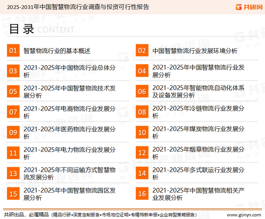The height and width of the screenshot is (219, 265).
Task: Open chapter 2021-2025年智能物流自动化体系及设备发展分析
Action: tap(199, 92)
